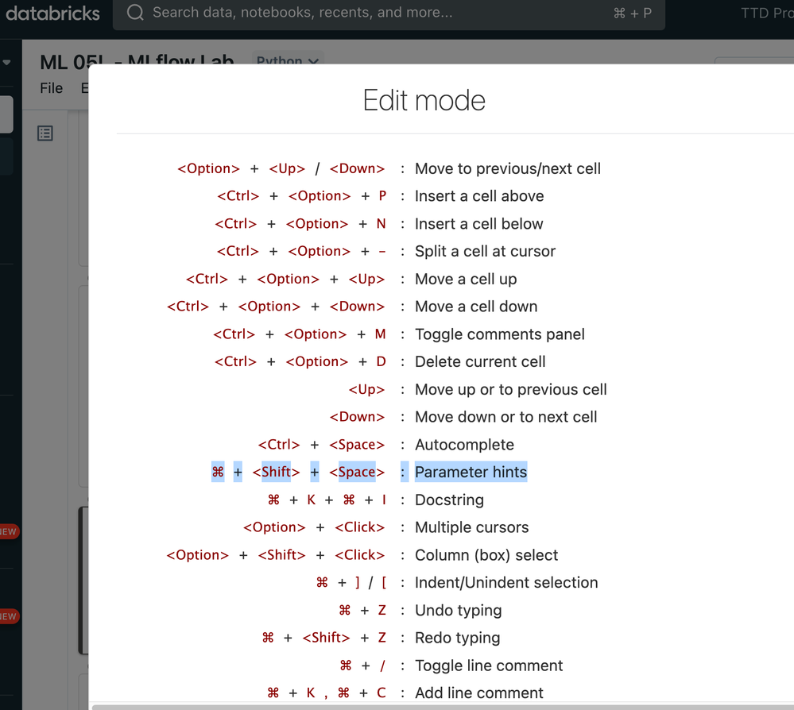The image size is (794, 710).
Task: Click the databricks logo in the top bar
Action: coord(52,13)
